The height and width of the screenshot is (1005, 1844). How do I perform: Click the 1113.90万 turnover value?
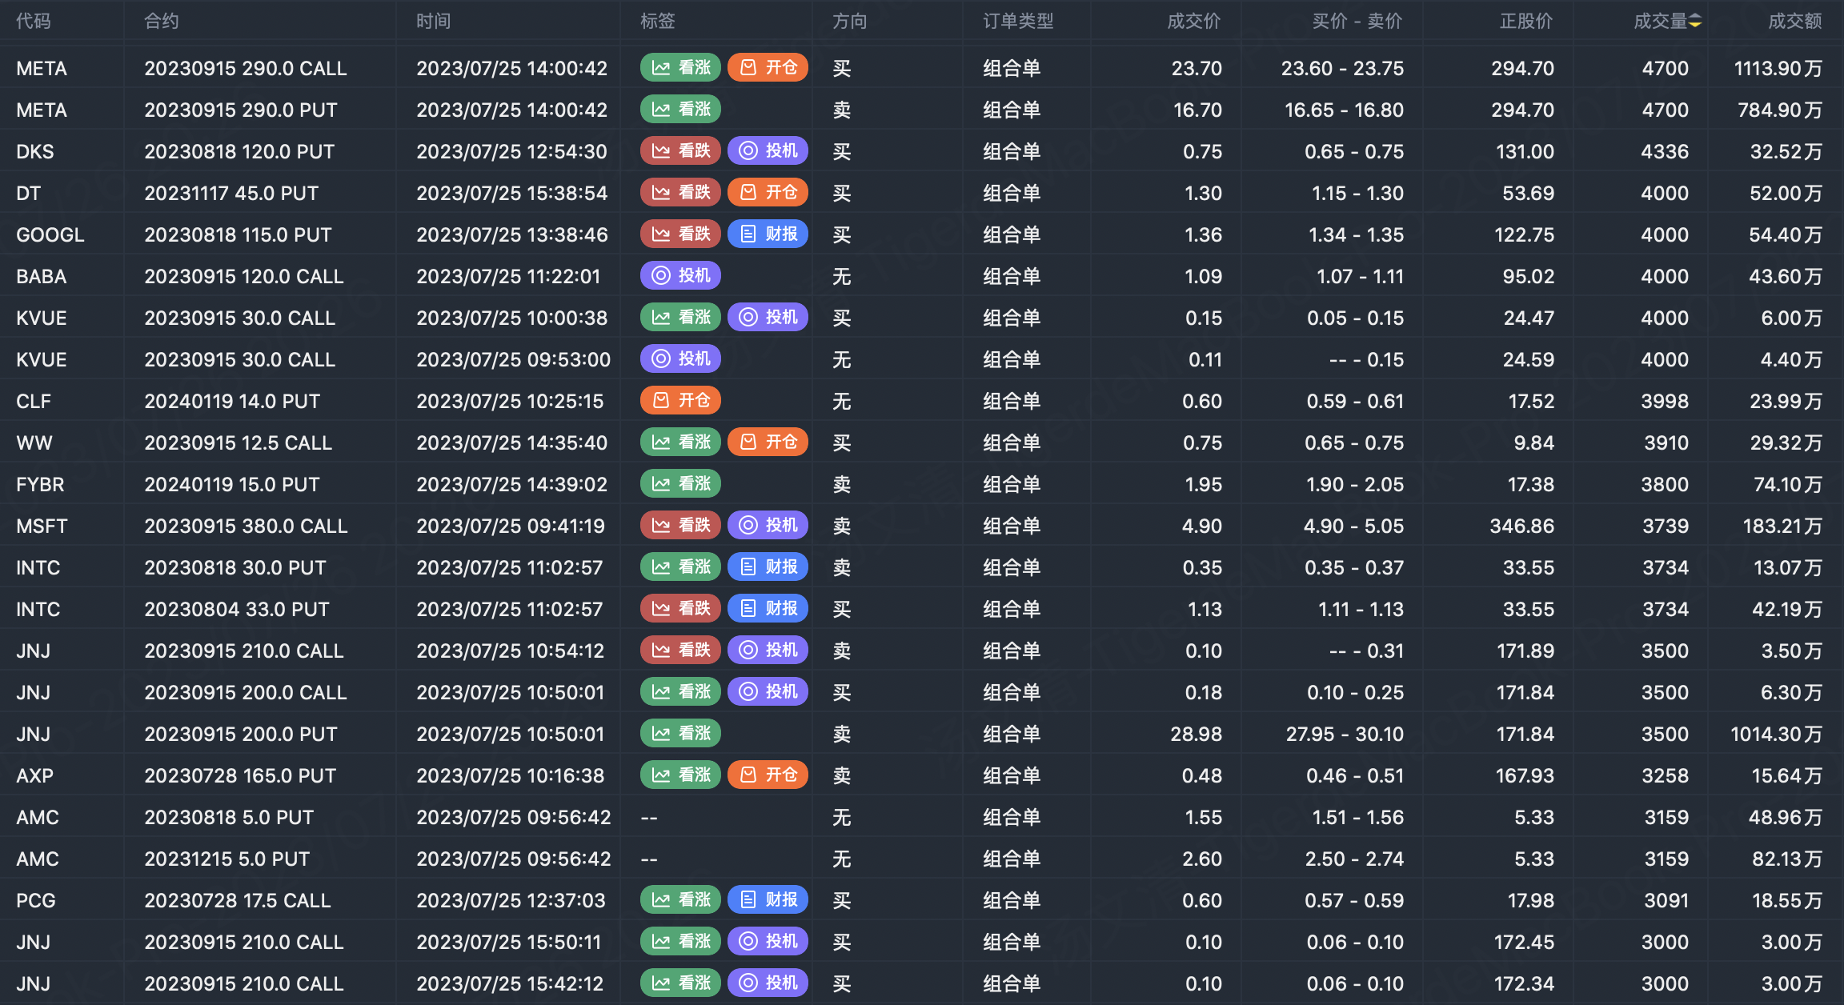point(1778,68)
